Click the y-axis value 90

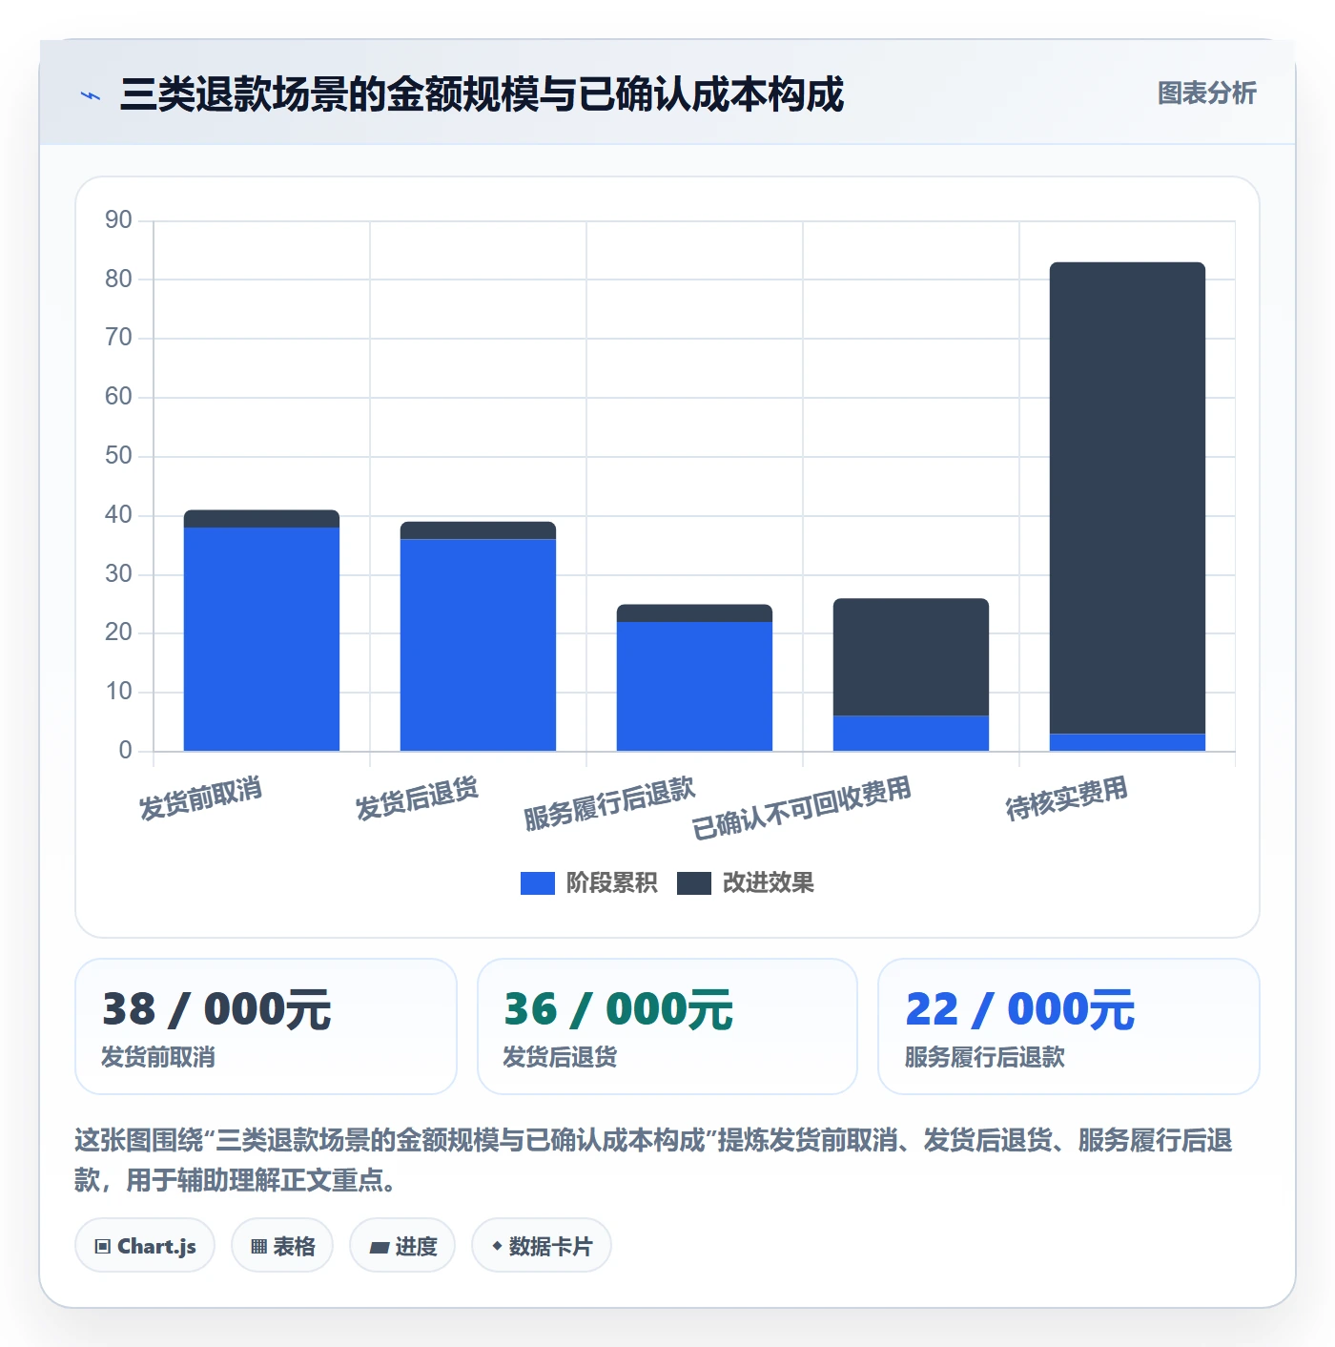click(x=118, y=220)
